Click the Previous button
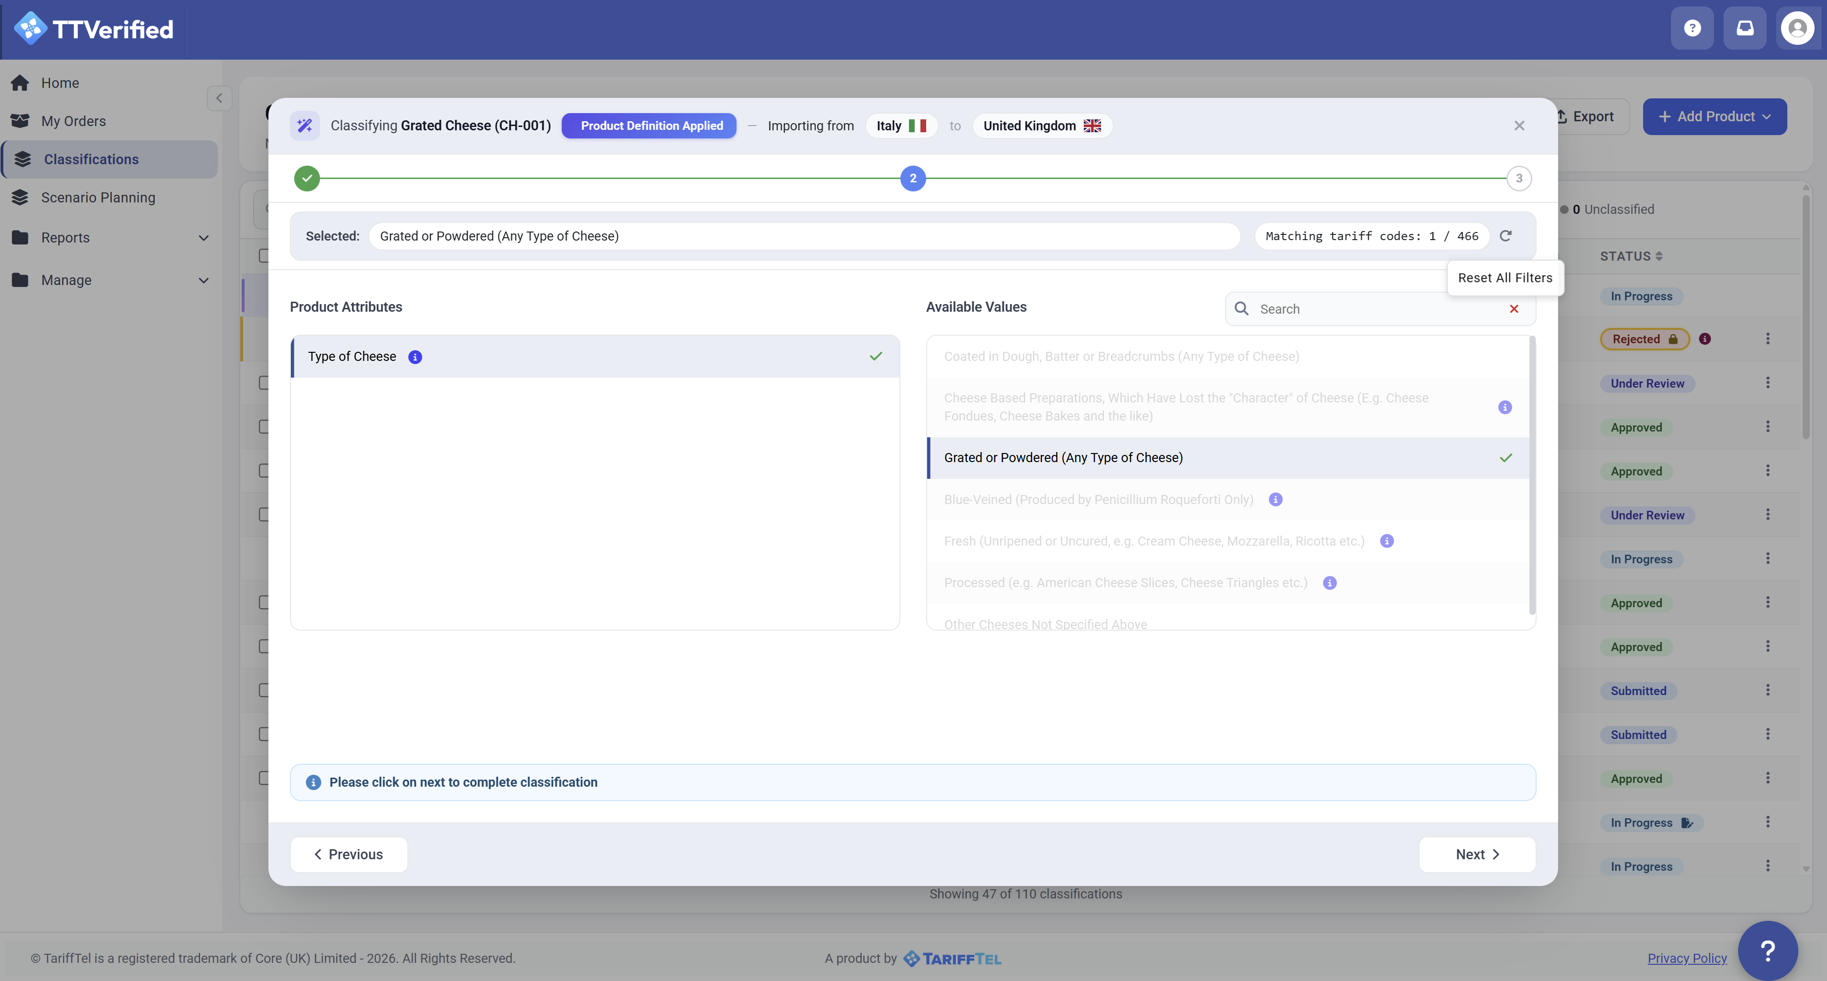The height and width of the screenshot is (981, 1827). (348, 854)
